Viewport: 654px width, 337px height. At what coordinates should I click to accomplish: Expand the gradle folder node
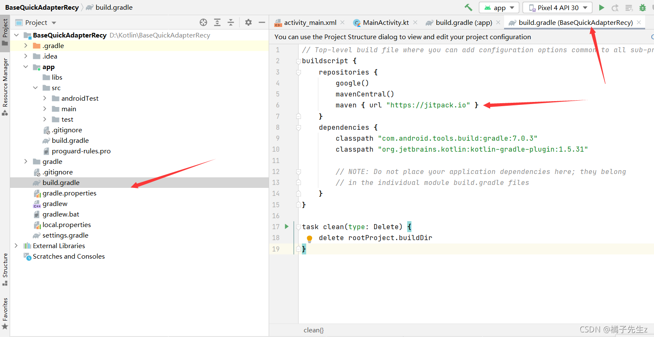(26, 161)
